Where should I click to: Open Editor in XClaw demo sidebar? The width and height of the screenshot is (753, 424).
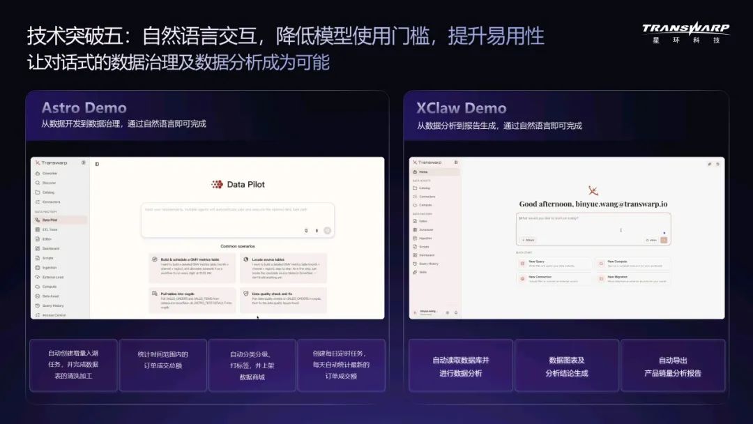pos(420,221)
